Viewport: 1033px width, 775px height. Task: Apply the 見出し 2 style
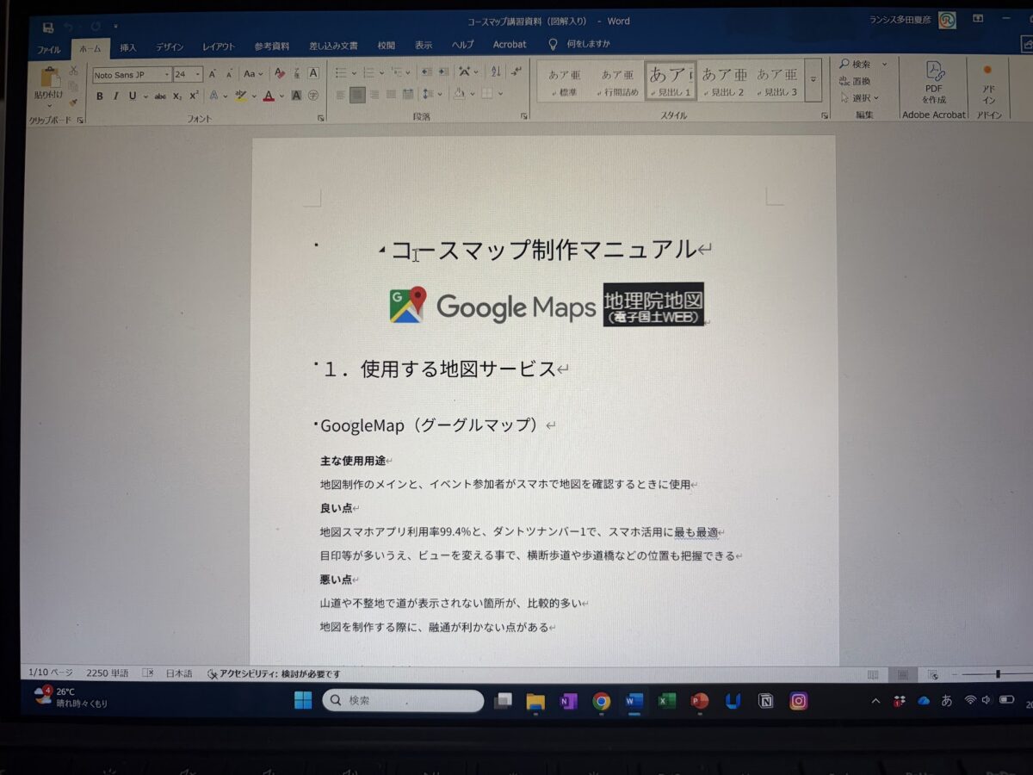[723, 82]
